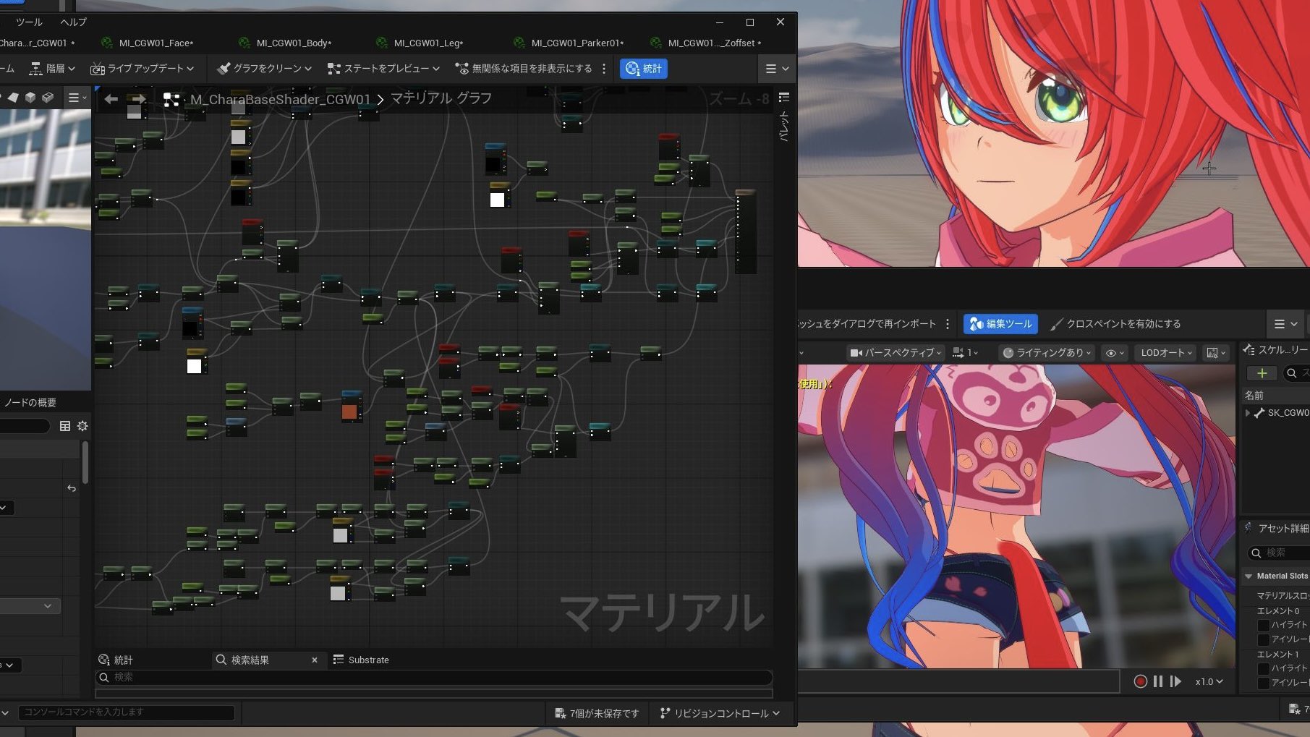Open the viewport camera speed 1 dropdown

965,353
